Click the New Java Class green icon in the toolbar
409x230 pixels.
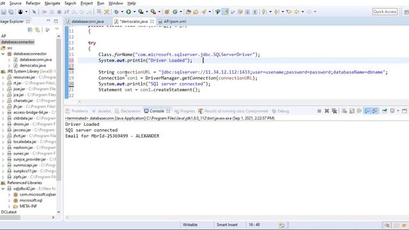pos(175,11)
